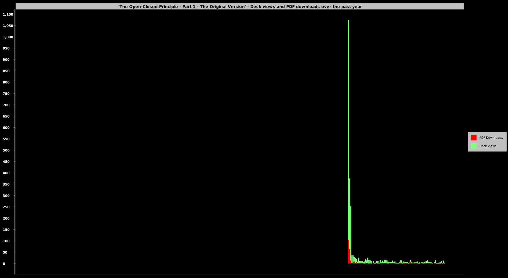Click the 350 y-axis label
508x278 pixels.
[x=6, y=185]
